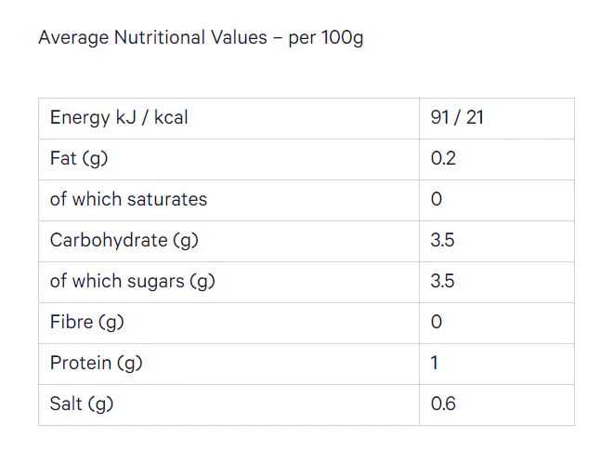
Task: Click the saturates value of 0
Action: click(x=437, y=199)
